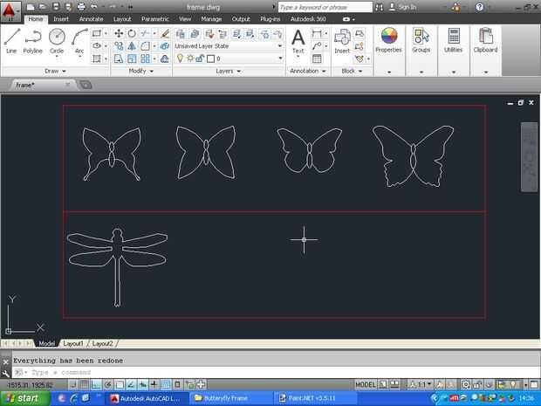
Task: Open the Output ribbon tab
Action: tap(241, 19)
